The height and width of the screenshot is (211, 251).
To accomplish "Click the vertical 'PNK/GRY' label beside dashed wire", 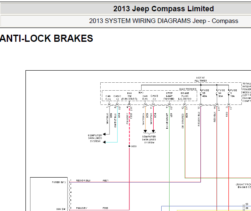I will pos(127,119).
